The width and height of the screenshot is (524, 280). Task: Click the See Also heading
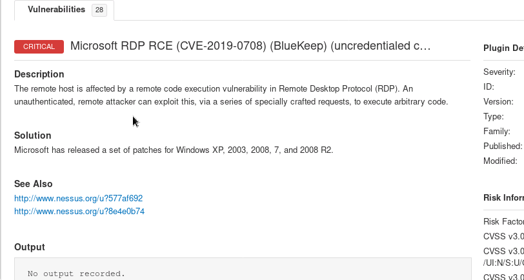point(34,184)
